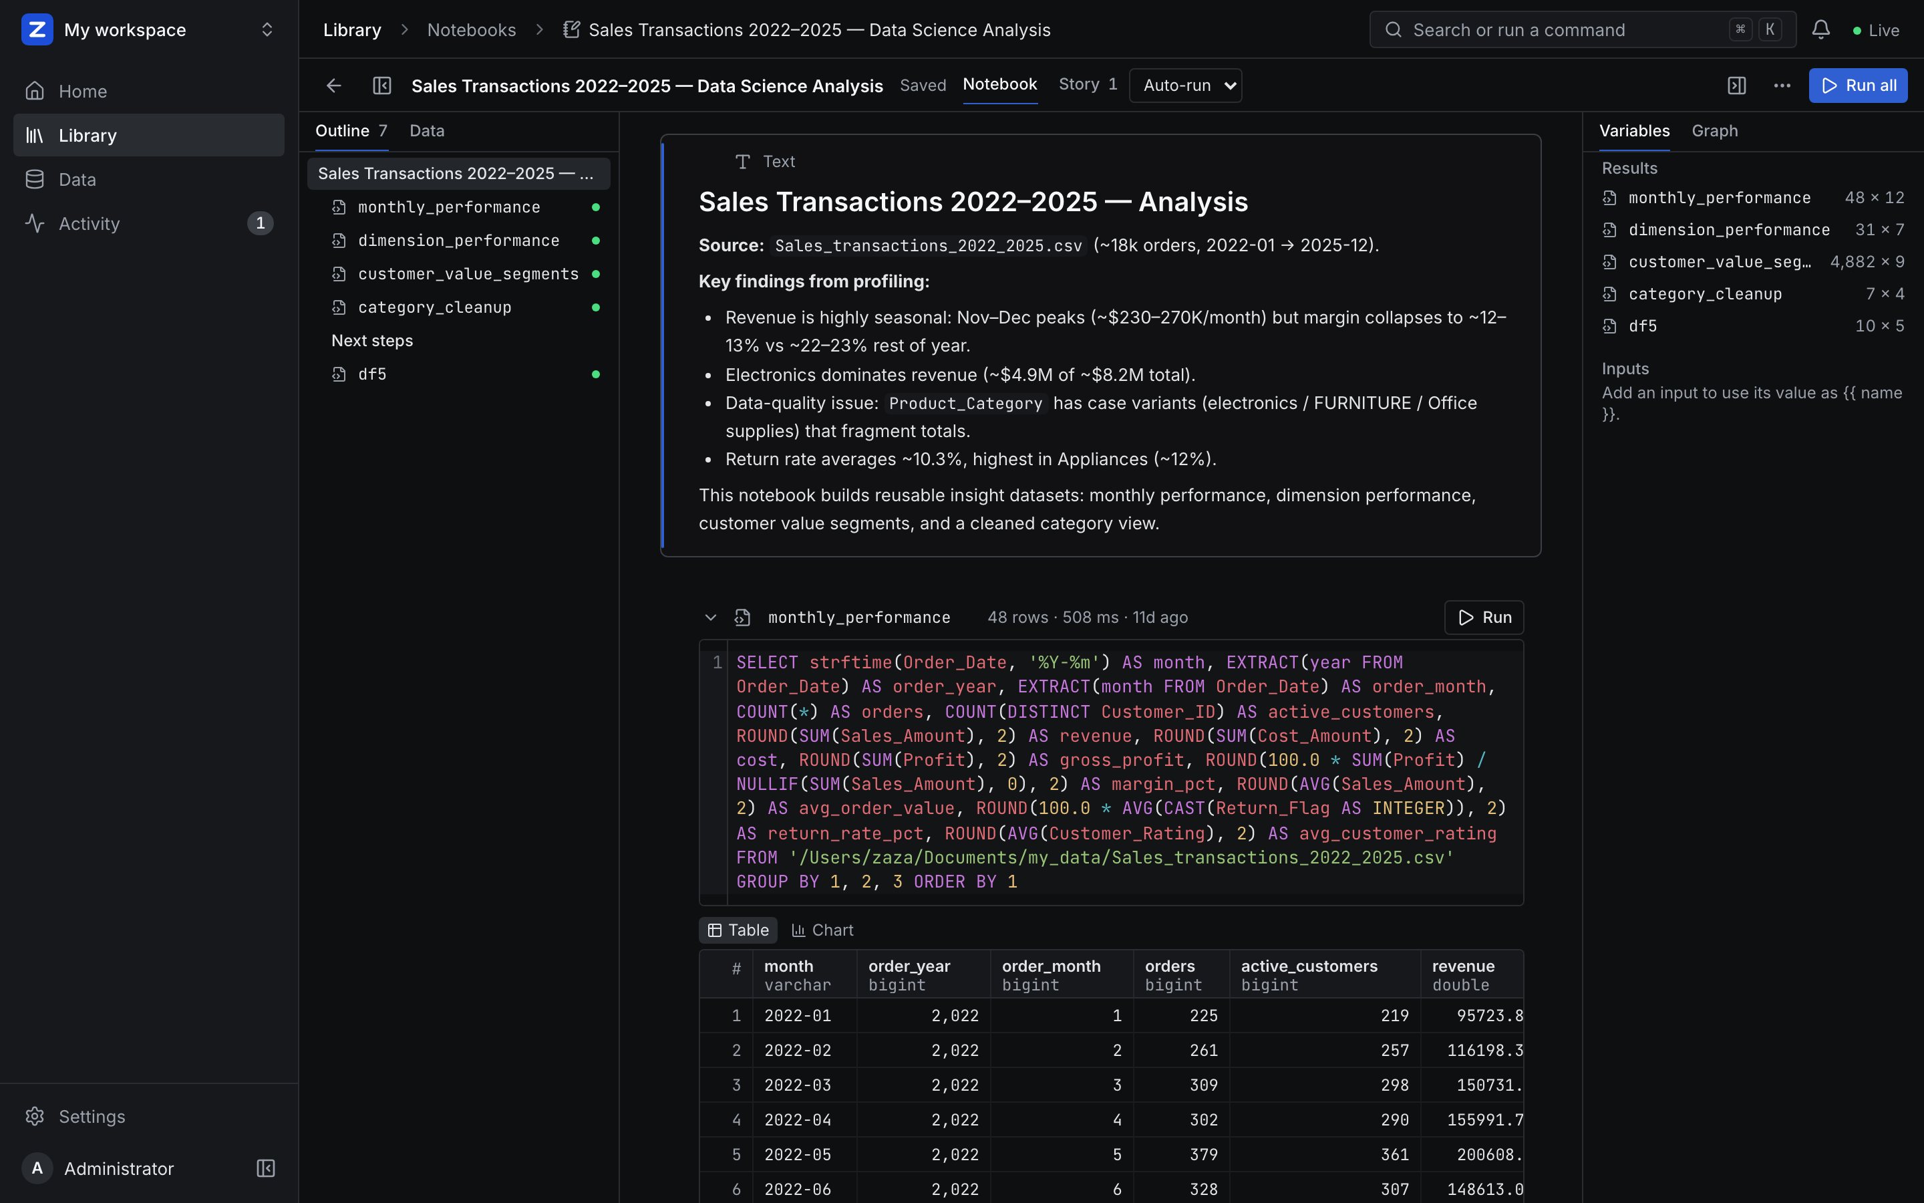This screenshot has width=1924, height=1203.
Task: Select df5 in the outline
Action: 459,374
